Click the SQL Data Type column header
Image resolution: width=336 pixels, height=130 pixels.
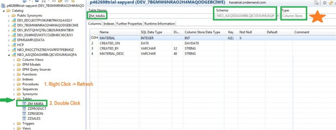click(x=156, y=32)
